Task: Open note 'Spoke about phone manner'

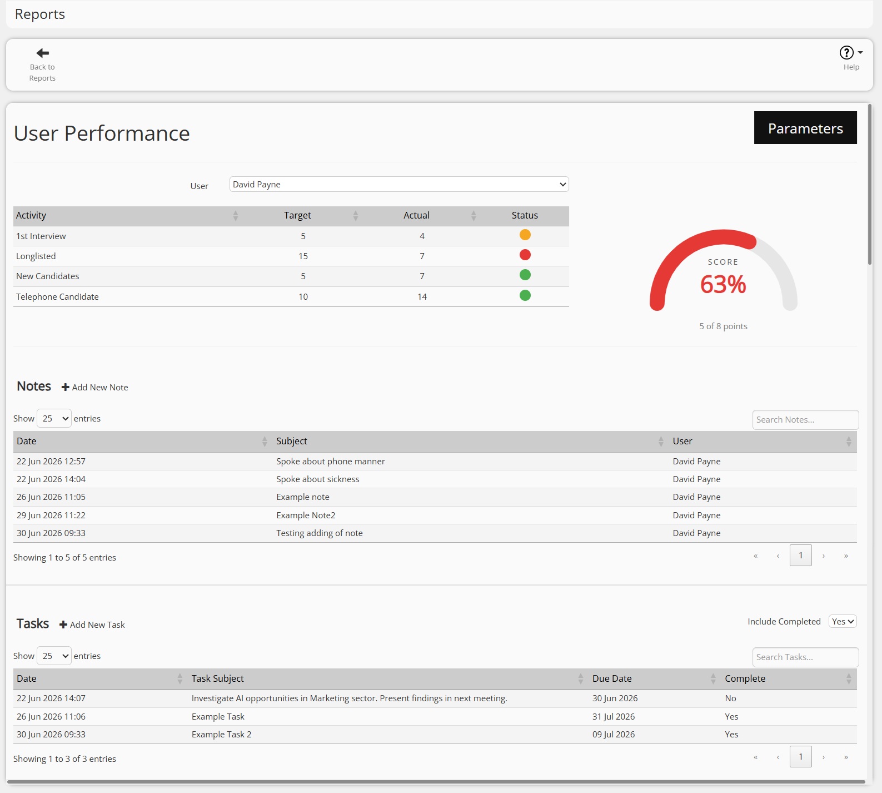Action: click(435, 462)
